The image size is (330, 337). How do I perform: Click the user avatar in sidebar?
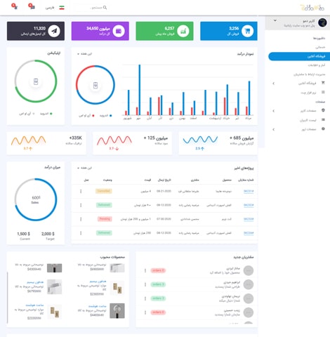coord(322,22)
